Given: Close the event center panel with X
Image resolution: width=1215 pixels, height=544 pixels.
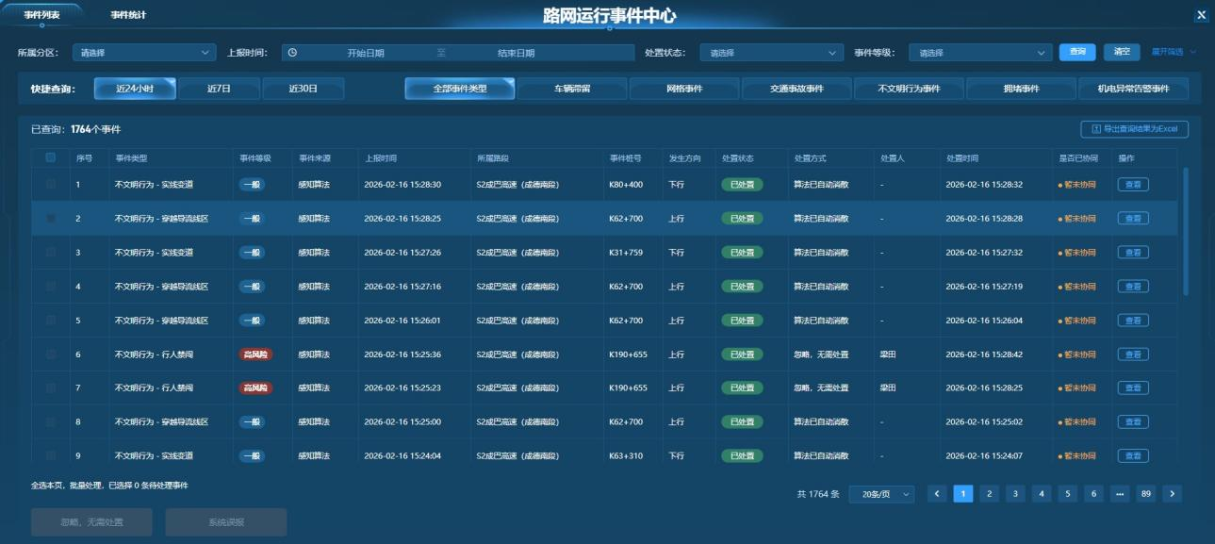Looking at the screenshot, I should tap(1201, 15).
